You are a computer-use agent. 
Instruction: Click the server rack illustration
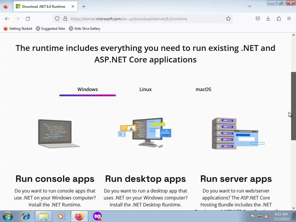click(x=238, y=133)
